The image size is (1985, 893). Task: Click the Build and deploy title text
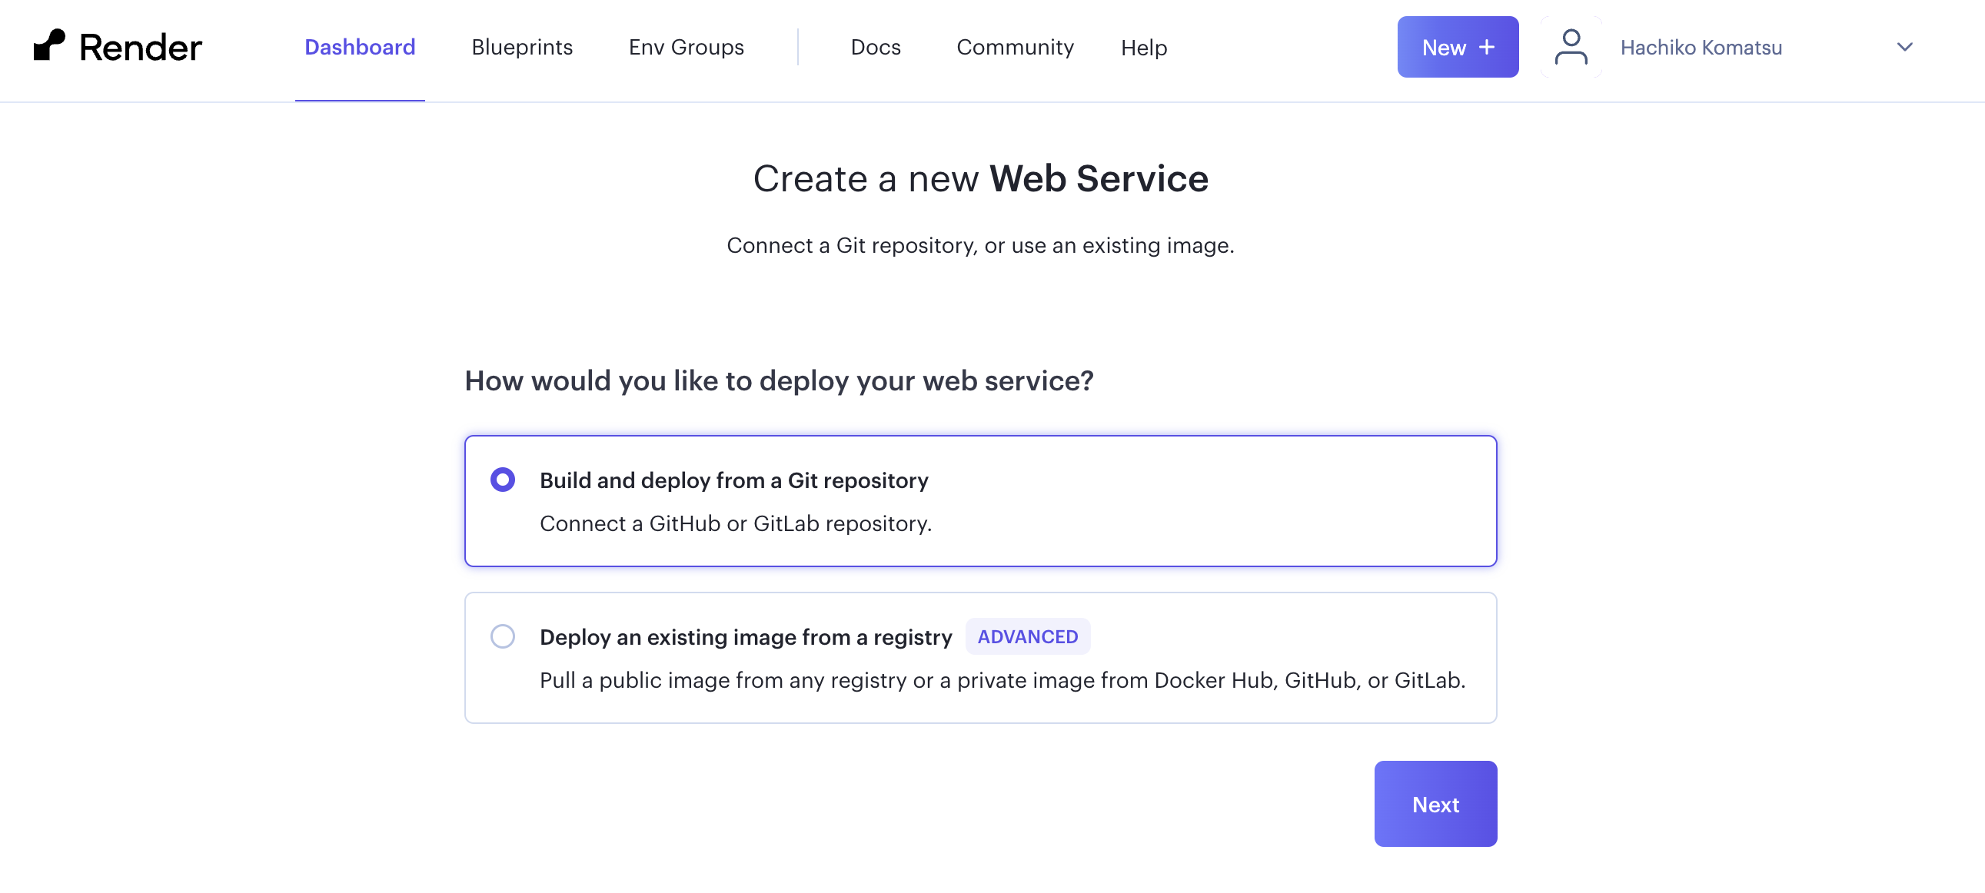(x=733, y=480)
